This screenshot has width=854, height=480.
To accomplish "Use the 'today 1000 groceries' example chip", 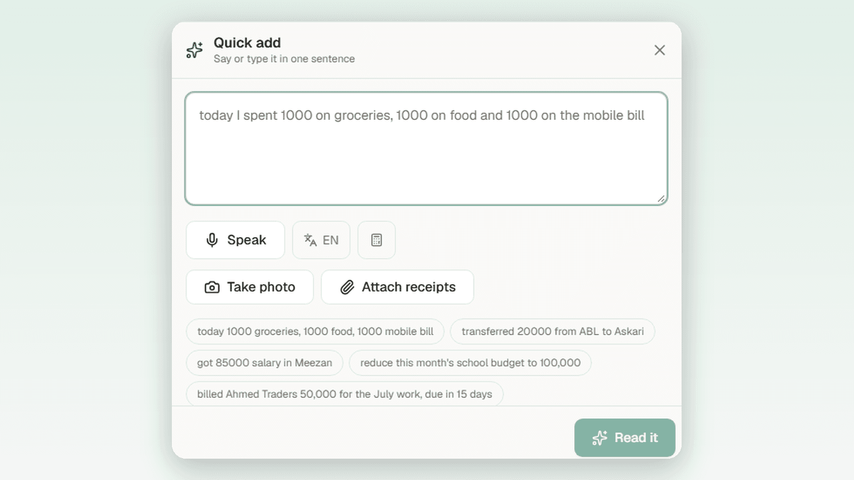I will pyautogui.click(x=315, y=331).
